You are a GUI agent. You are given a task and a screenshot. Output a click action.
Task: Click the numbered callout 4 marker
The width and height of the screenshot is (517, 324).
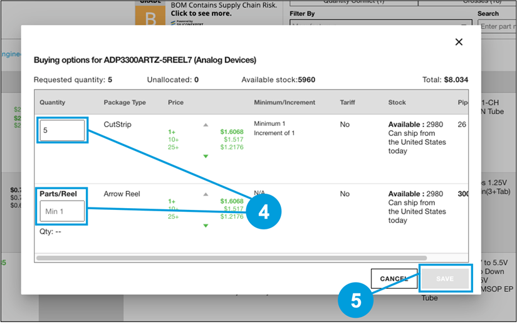pos(264,212)
